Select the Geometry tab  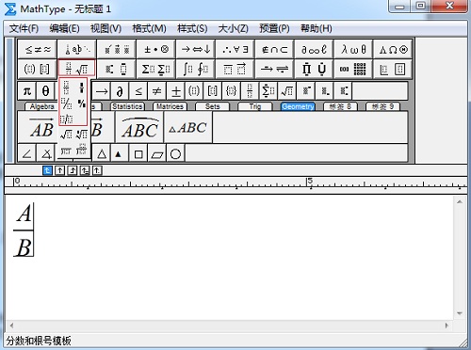[x=298, y=106]
